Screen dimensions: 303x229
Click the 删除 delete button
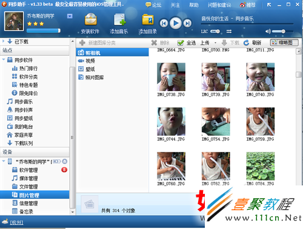pyautogui.click(x=160, y=43)
